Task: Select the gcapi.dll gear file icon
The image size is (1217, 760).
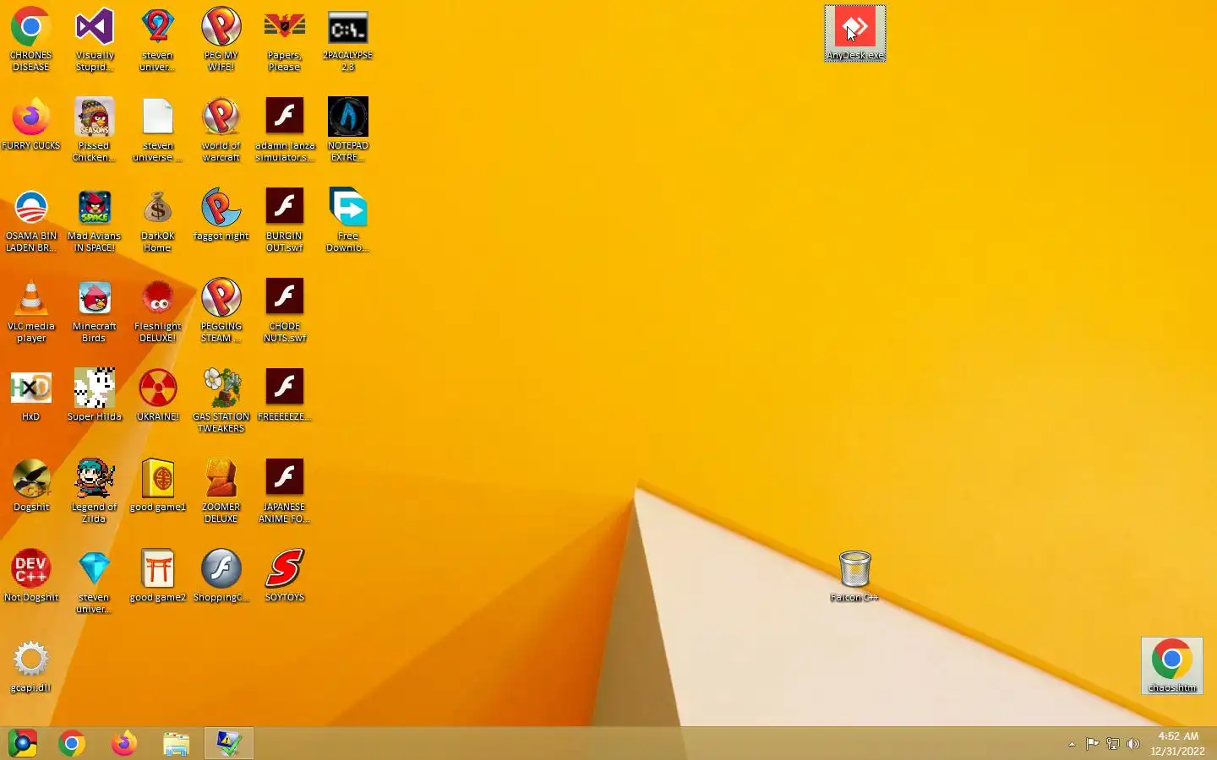Action: (x=31, y=665)
